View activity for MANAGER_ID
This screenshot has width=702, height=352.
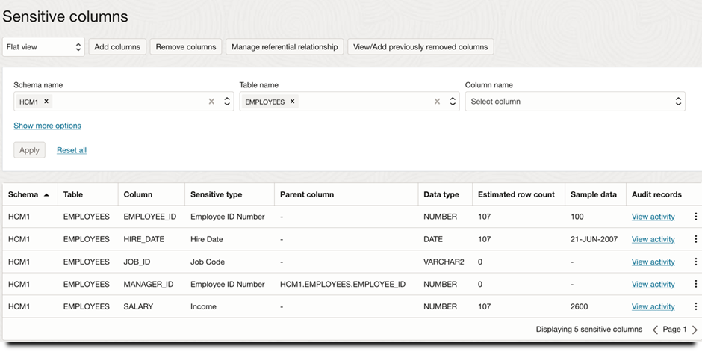click(653, 285)
